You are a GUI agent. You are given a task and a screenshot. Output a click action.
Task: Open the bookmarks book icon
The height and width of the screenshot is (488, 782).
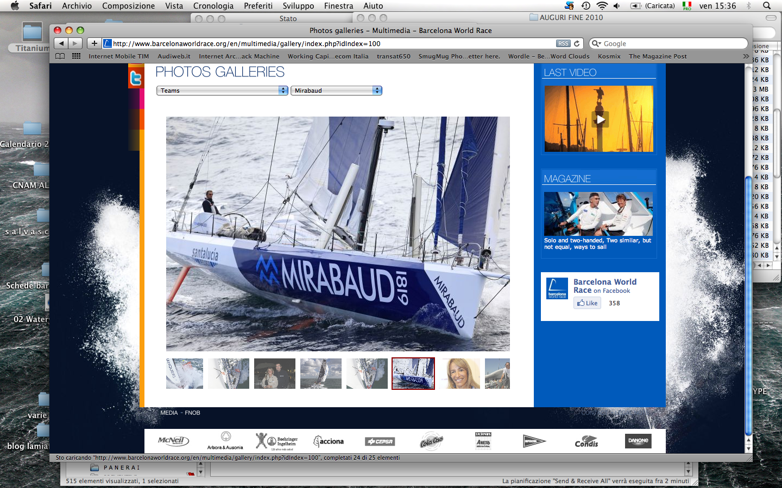point(60,56)
